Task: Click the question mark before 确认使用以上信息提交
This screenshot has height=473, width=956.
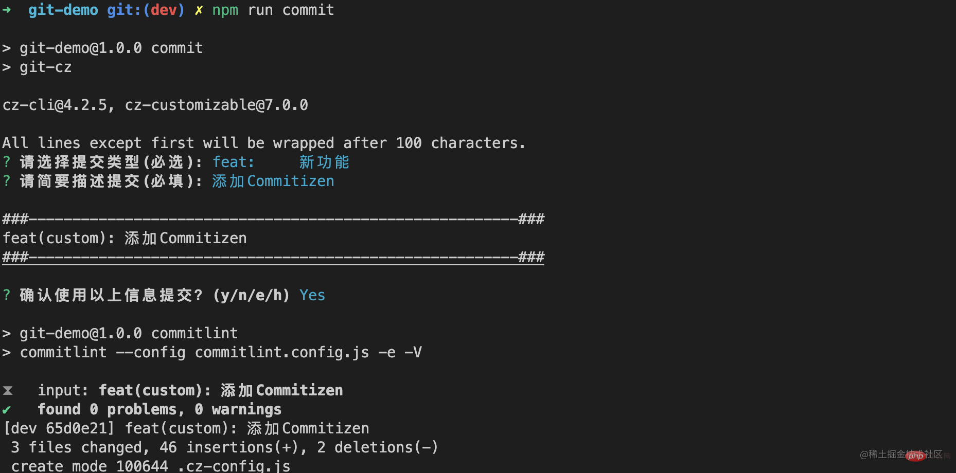Action: [x=7, y=295]
